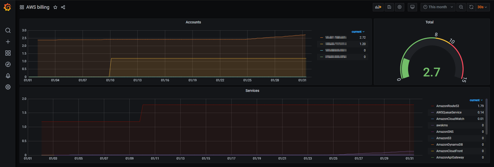Open Alerting bell icon in sidebar

click(8, 76)
